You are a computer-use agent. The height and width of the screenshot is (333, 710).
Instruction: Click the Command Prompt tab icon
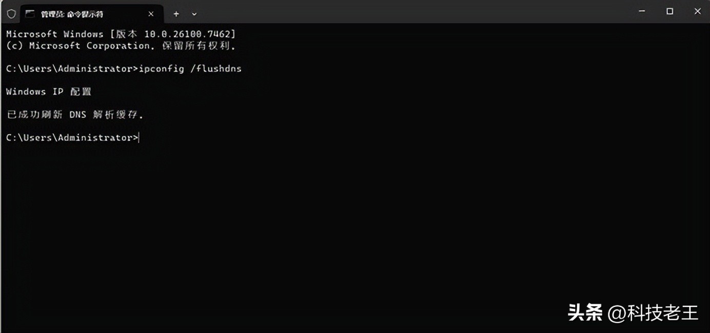[x=30, y=14]
